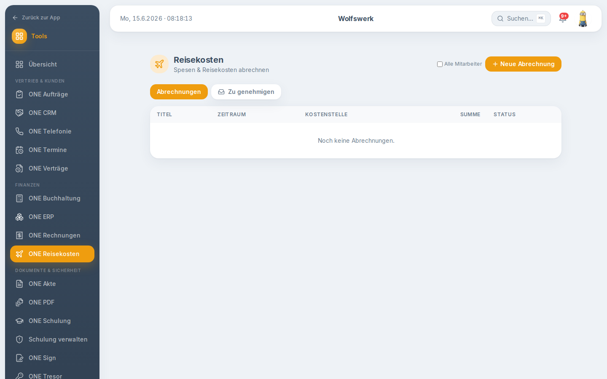Focus the Suchen search field
The height and width of the screenshot is (379, 607).
click(x=521, y=19)
